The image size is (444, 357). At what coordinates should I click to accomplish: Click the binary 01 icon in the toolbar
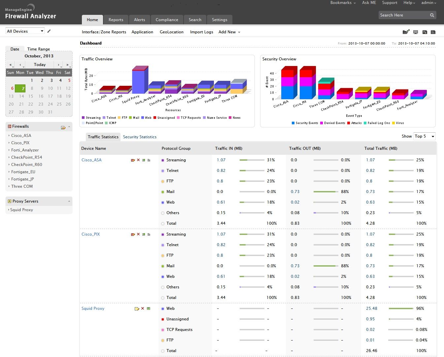tap(425, 32)
